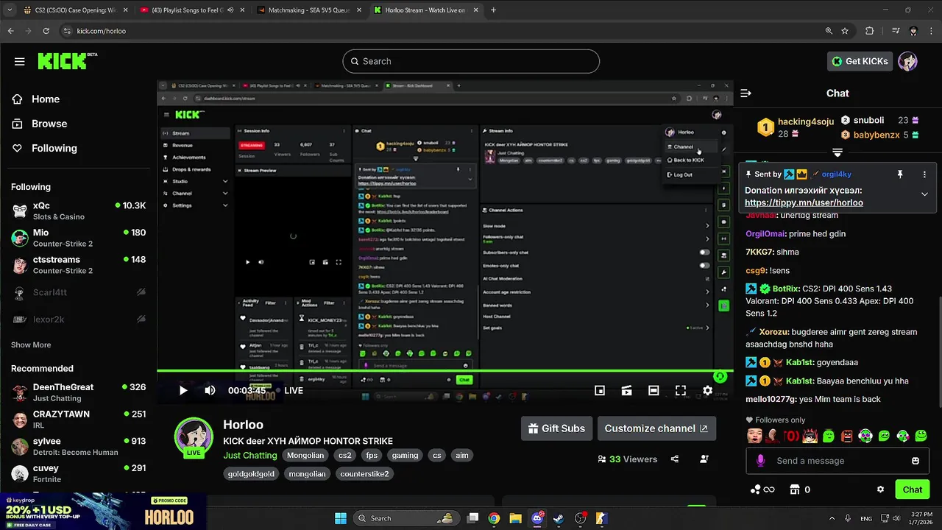Open browser extensions puzzle icon
Viewport: 942px width, 530px height.
(870, 31)
